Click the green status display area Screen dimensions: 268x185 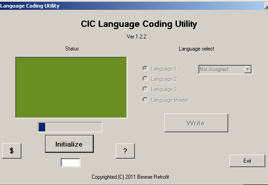point(71,88)
